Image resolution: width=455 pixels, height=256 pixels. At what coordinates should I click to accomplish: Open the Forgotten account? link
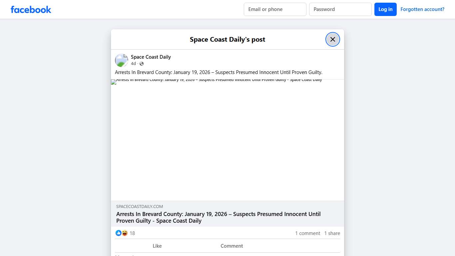tap(422, 9)
